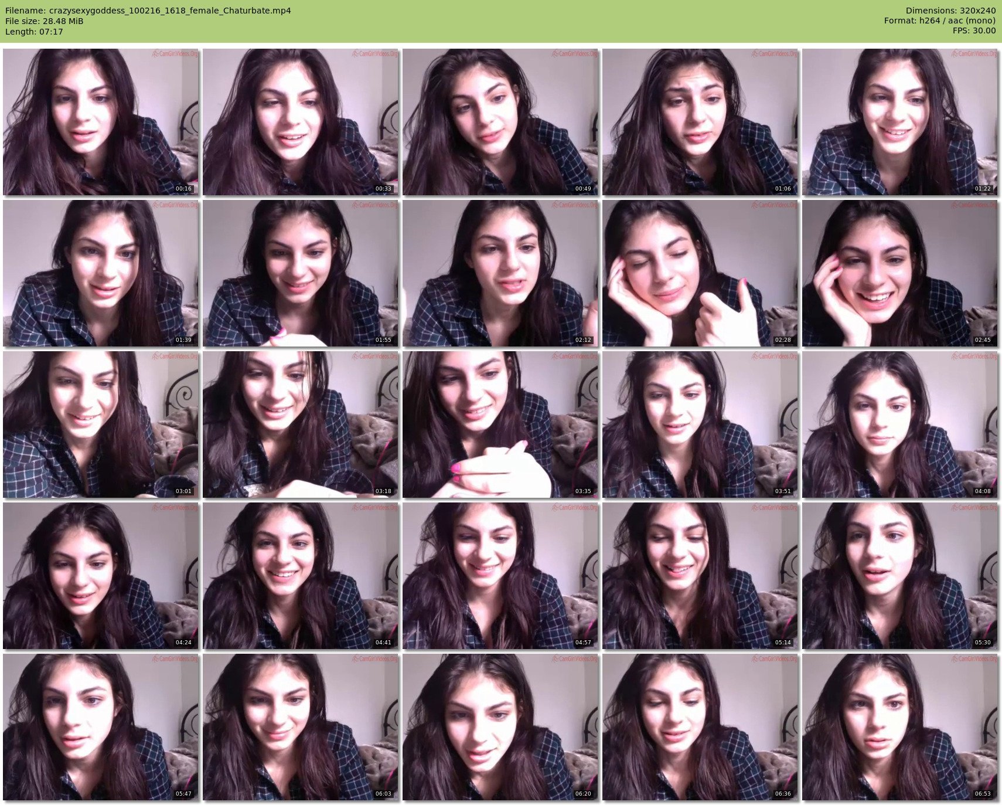Select the frame timestamped 02:28

coord(700,273)
